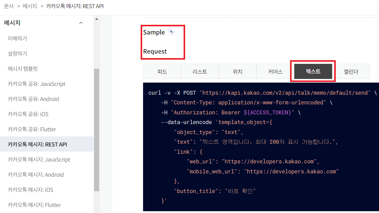
Task: Click the --data-urlencode template_object line
Action: 217,122
